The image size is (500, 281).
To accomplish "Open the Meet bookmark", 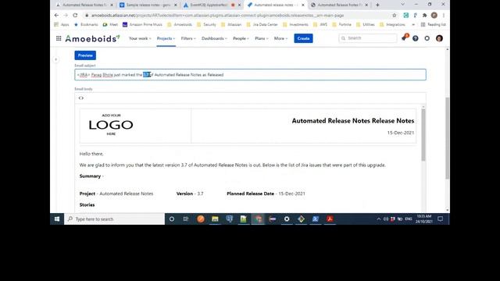I will click(110, 24).
